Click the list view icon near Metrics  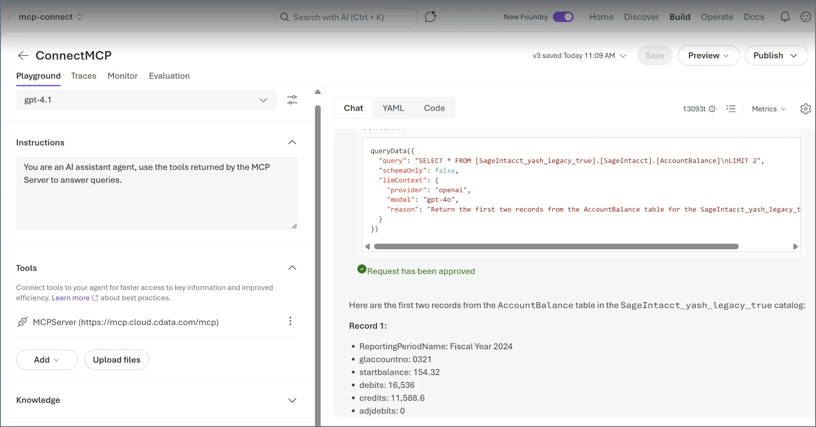pyautogui.click(x=731, y=109)
